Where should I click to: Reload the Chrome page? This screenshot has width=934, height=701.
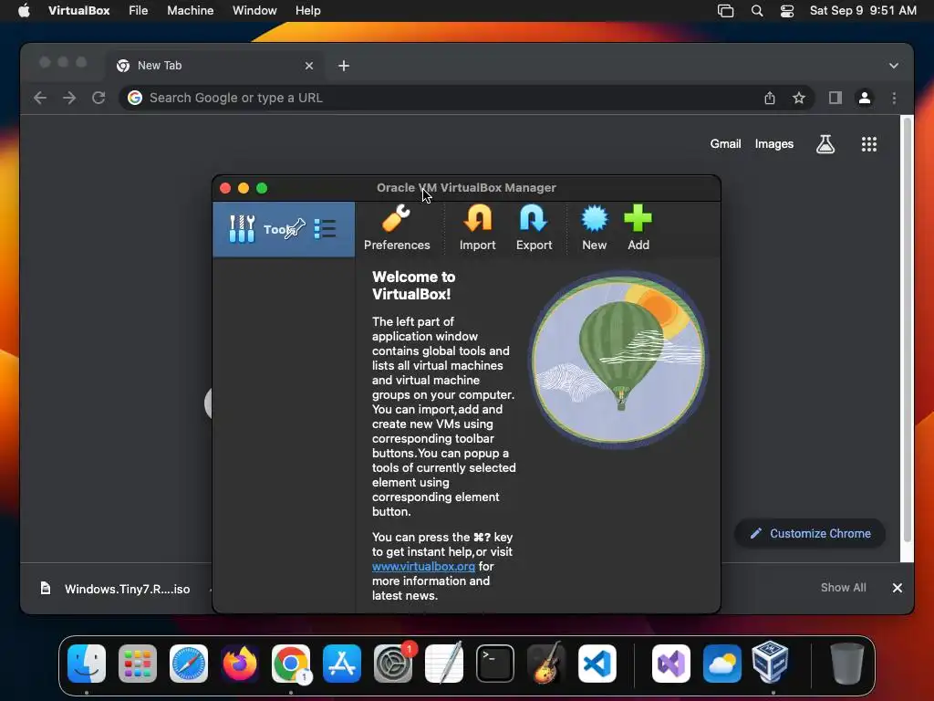tap(99, 98)
